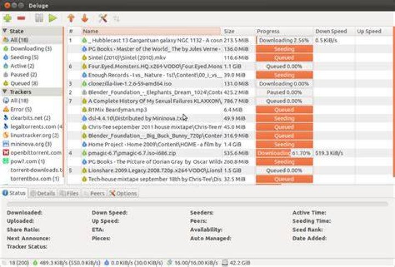Sort by the # column header
The width and height of the screenshot is (395, 267).
point(74,31)
